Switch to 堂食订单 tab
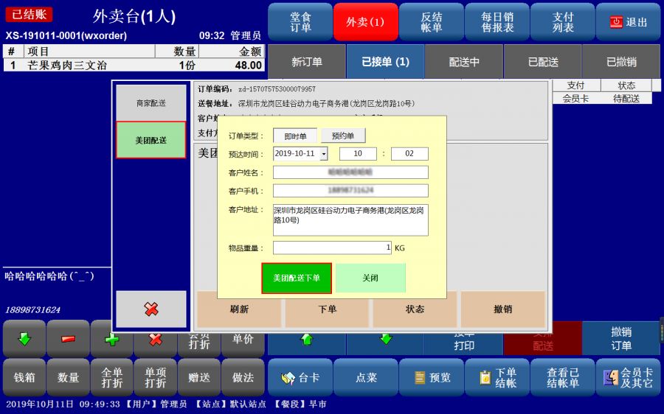Viewport: 664px width, 414px height. click(x=300, y=22)
